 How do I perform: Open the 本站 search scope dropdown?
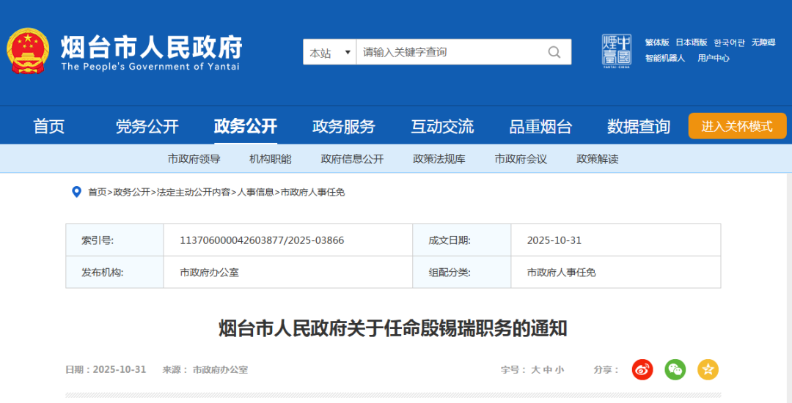(x=330, y=52)
